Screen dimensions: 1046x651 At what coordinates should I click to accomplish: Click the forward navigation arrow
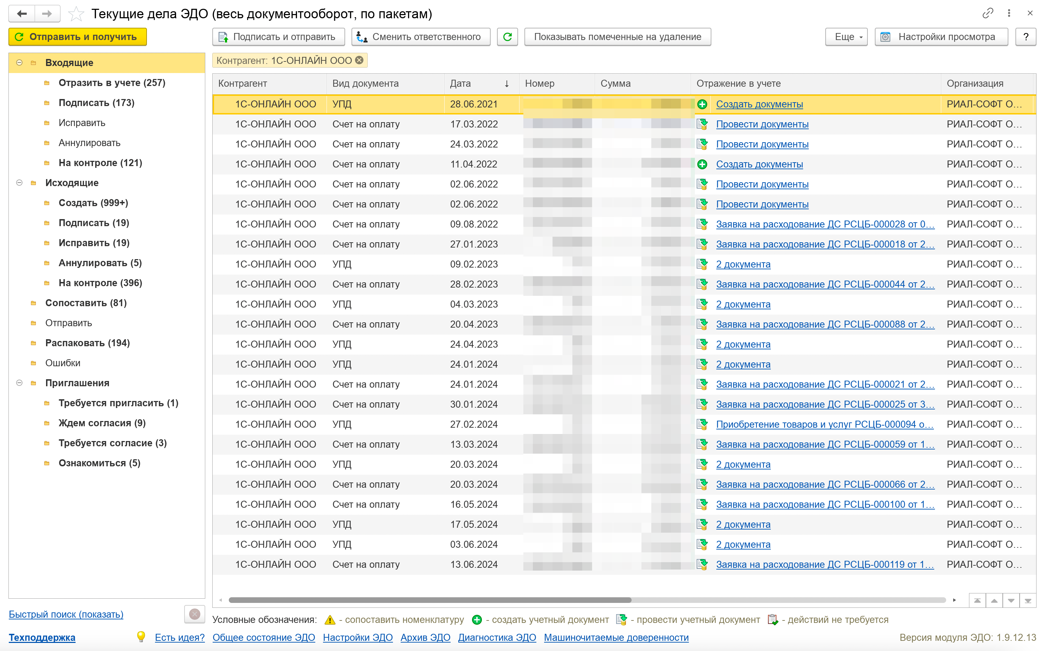tap(47, 14)
